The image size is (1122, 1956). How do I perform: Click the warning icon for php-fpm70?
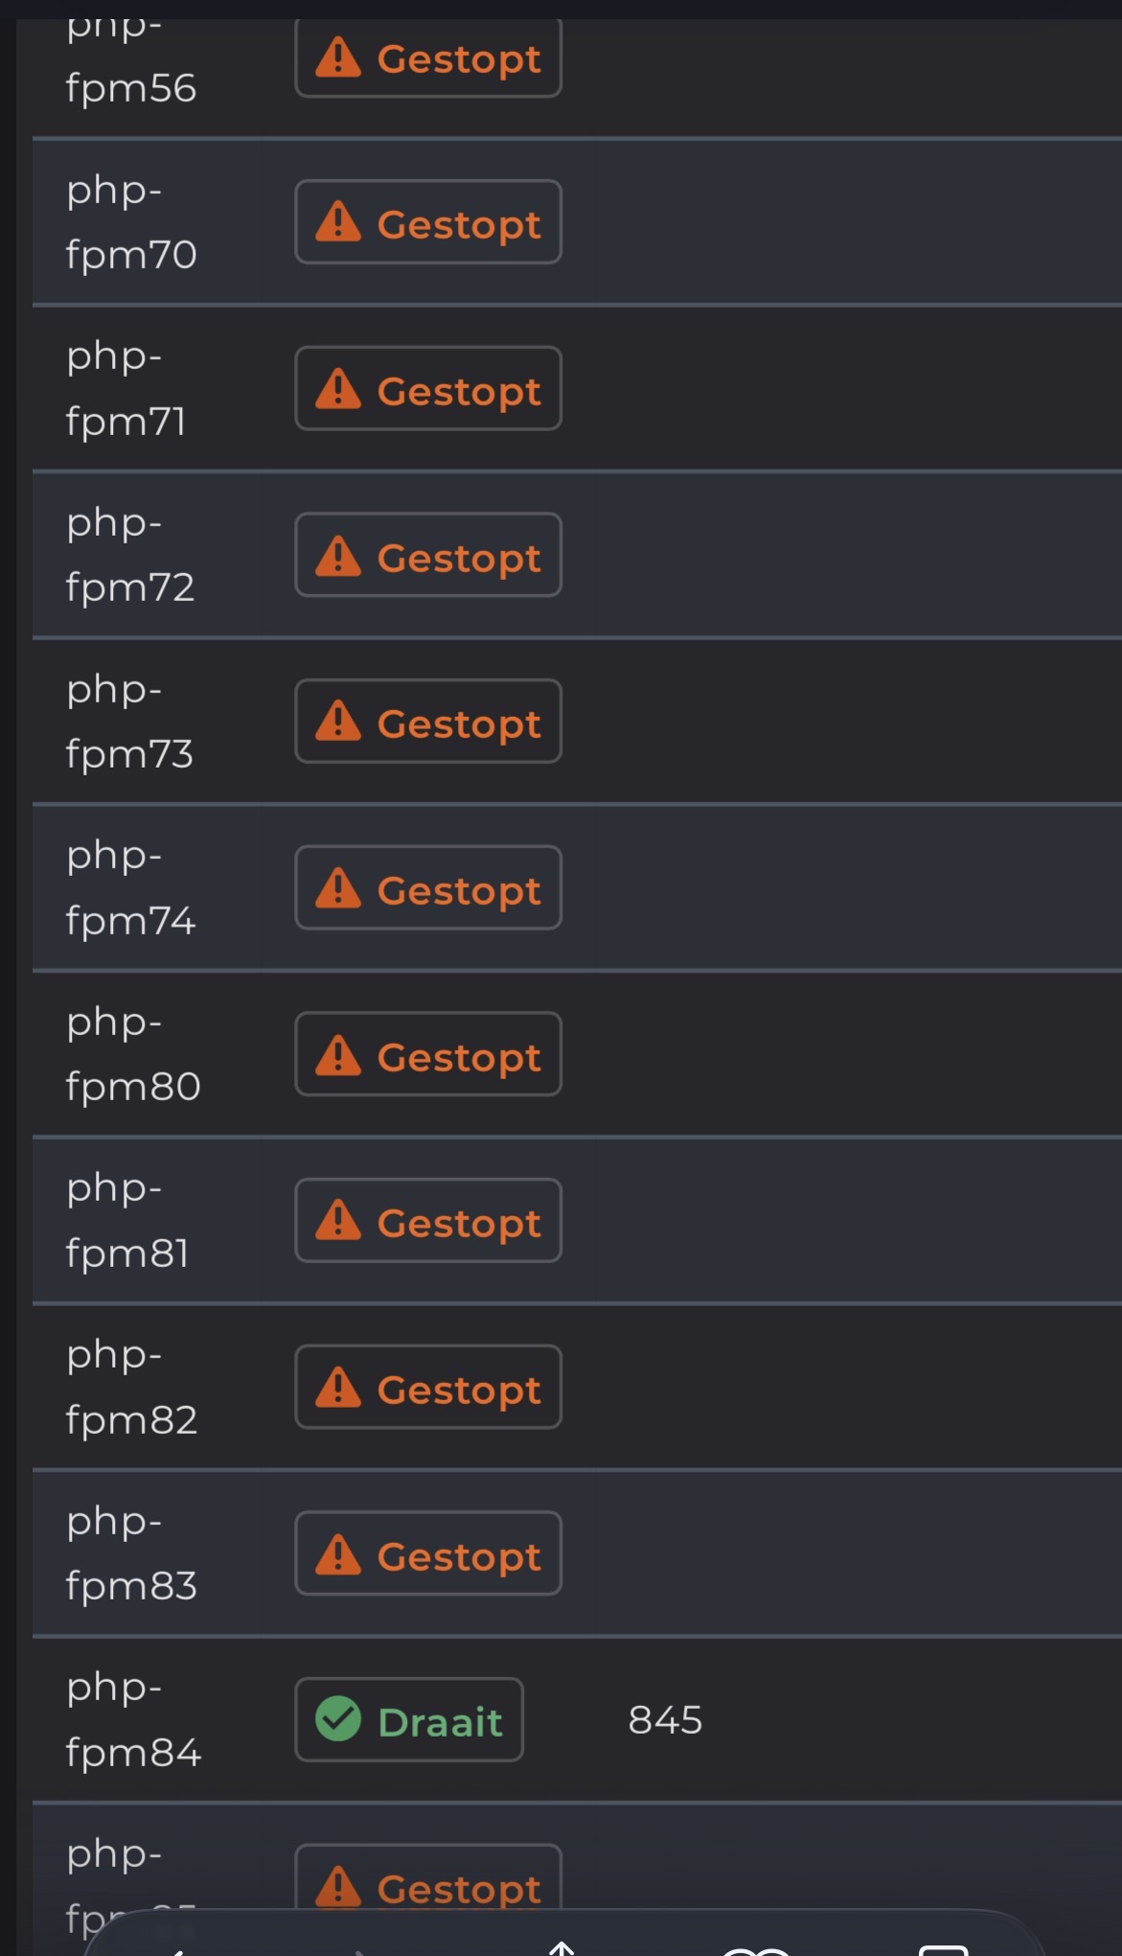pyautogui.click(x=338, y=222)
